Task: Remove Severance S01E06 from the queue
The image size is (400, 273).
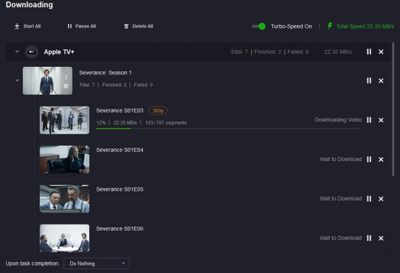Action: (381, 238)
